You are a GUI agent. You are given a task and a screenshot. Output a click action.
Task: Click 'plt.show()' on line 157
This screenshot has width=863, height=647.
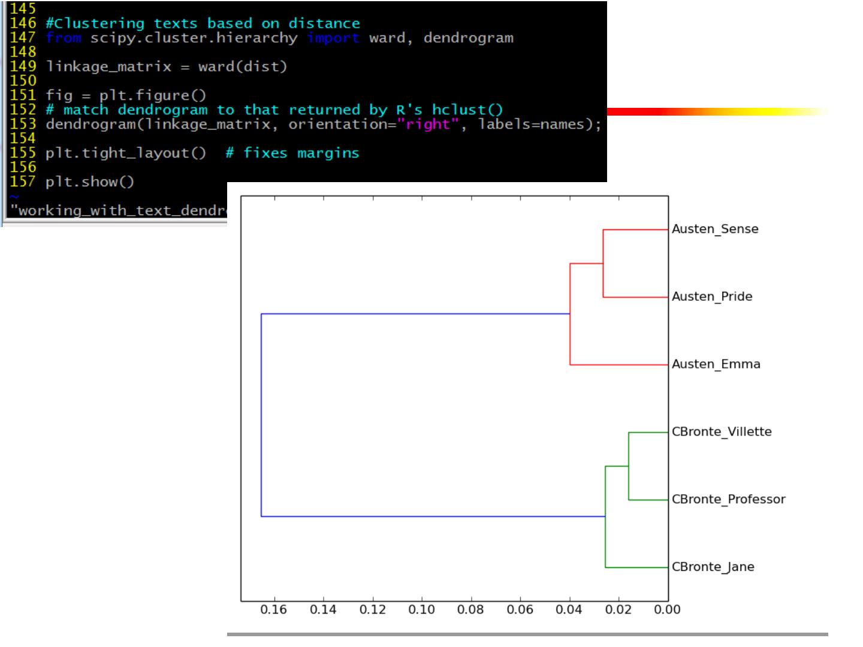coord(90,182)
